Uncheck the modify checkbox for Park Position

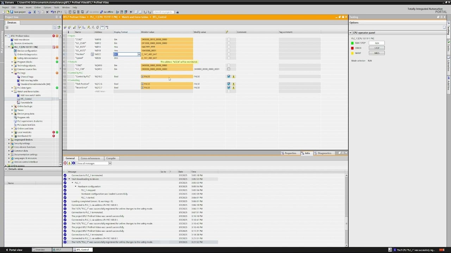pos(229,84)
